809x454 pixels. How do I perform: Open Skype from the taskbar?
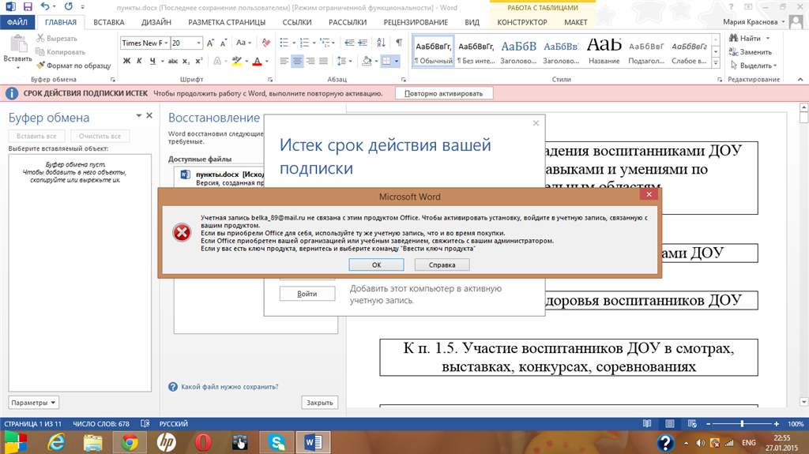[277, 442]
